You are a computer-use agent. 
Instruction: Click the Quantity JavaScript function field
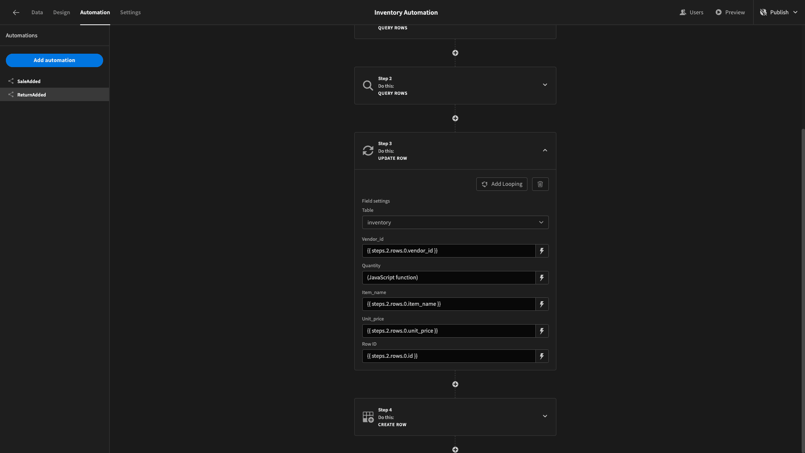[x=449, y=278]
